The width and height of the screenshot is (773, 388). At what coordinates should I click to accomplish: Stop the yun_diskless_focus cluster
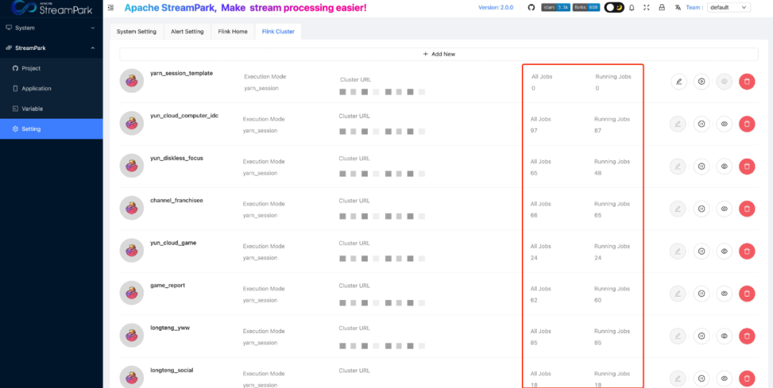pyautogui.click(x=701, y=166)
